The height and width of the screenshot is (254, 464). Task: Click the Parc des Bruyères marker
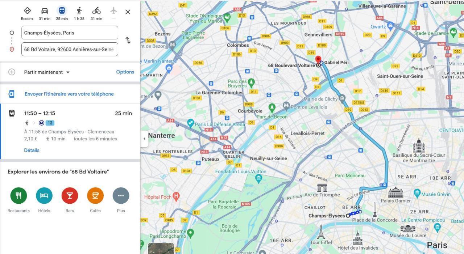pos(251,83)
